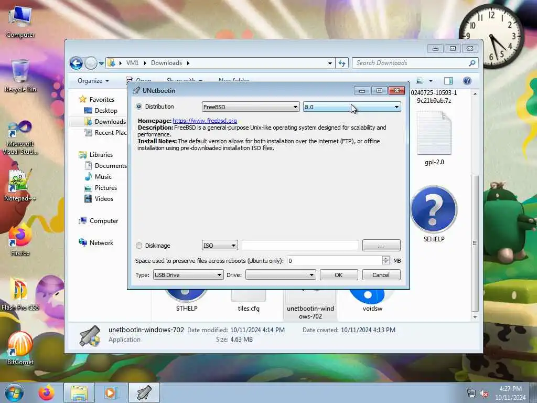
Task: Select Recent Places in navigation pane
Action: pos(110,133)
